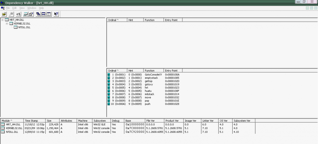Click the export icon for hrt row
This screenshot has width=318, height=144.
point(109,88)
